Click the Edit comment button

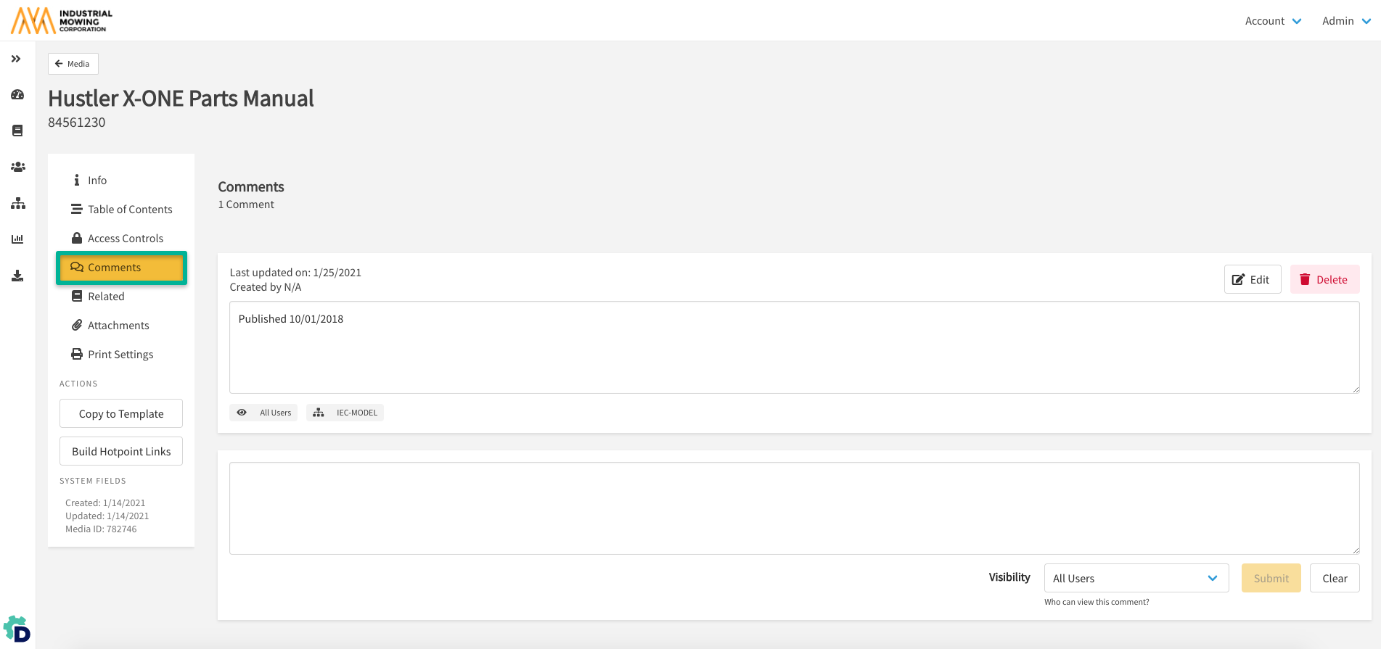tap(1252, 280)
